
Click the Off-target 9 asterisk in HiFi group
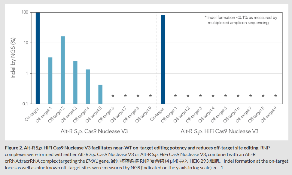pyautogui.click(x=275, y=96)
